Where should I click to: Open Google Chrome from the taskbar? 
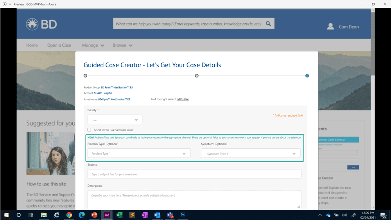[x=69, y=215]
